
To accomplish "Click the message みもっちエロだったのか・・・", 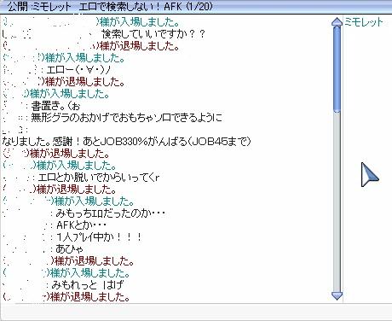I will pyautogui.click(x=111, y=213).
